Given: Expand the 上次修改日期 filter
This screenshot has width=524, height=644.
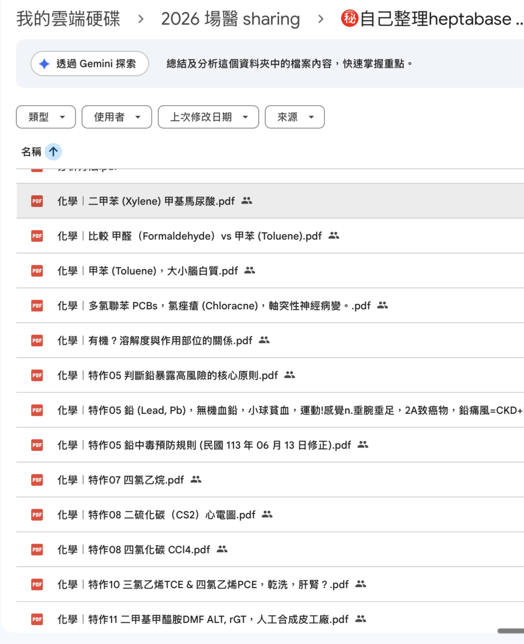Looking at the screenshot, I should (208, 117).
